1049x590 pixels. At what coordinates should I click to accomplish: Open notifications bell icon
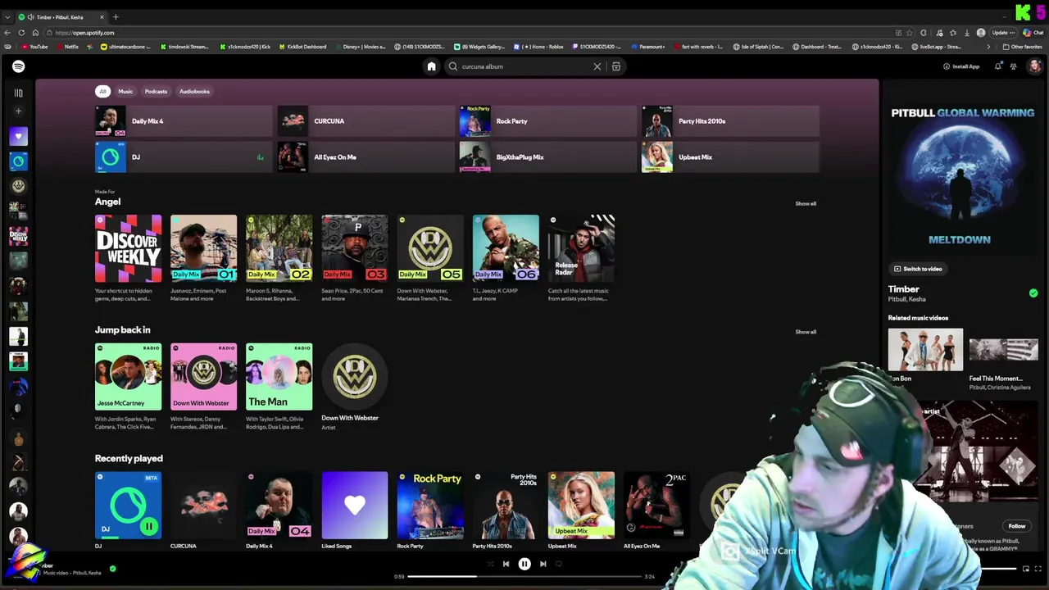coord(997,66)
